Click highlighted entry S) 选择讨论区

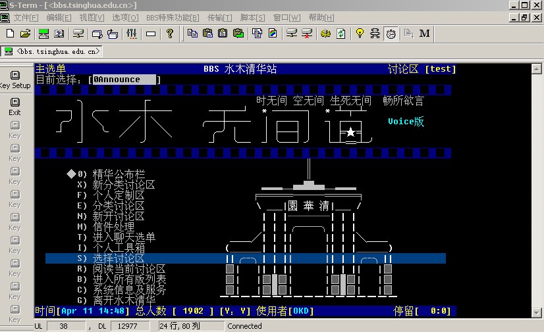[x=246, y=258]
